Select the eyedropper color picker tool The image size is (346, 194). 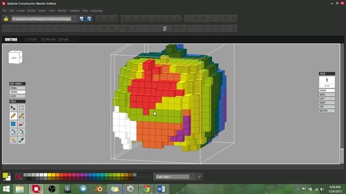(x=21, y=140)
